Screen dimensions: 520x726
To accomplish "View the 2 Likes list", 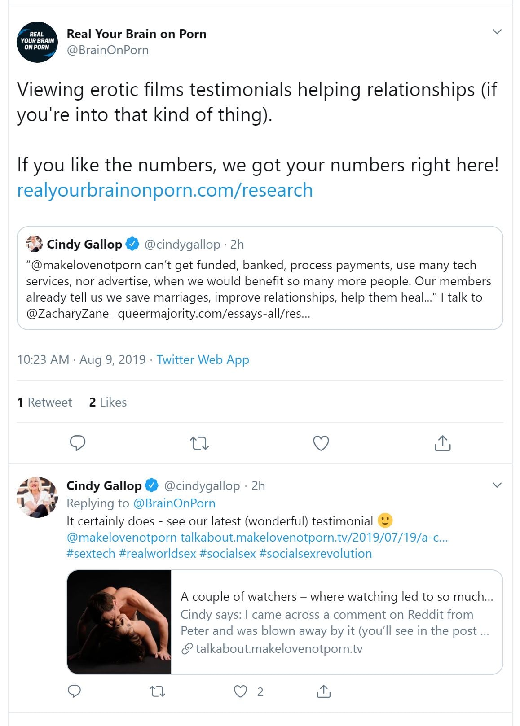I will (x=108, y=402).
